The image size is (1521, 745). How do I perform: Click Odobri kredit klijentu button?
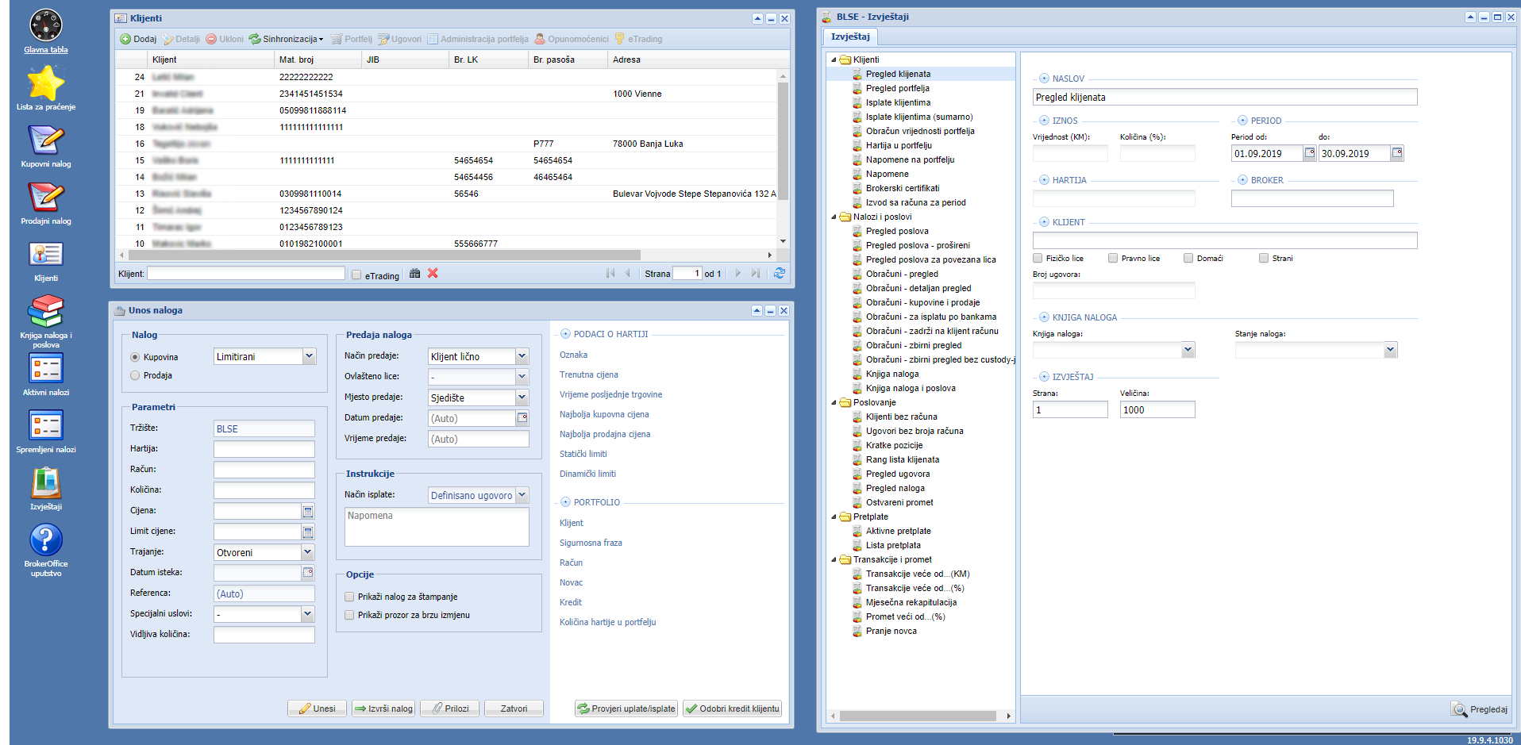732,709
